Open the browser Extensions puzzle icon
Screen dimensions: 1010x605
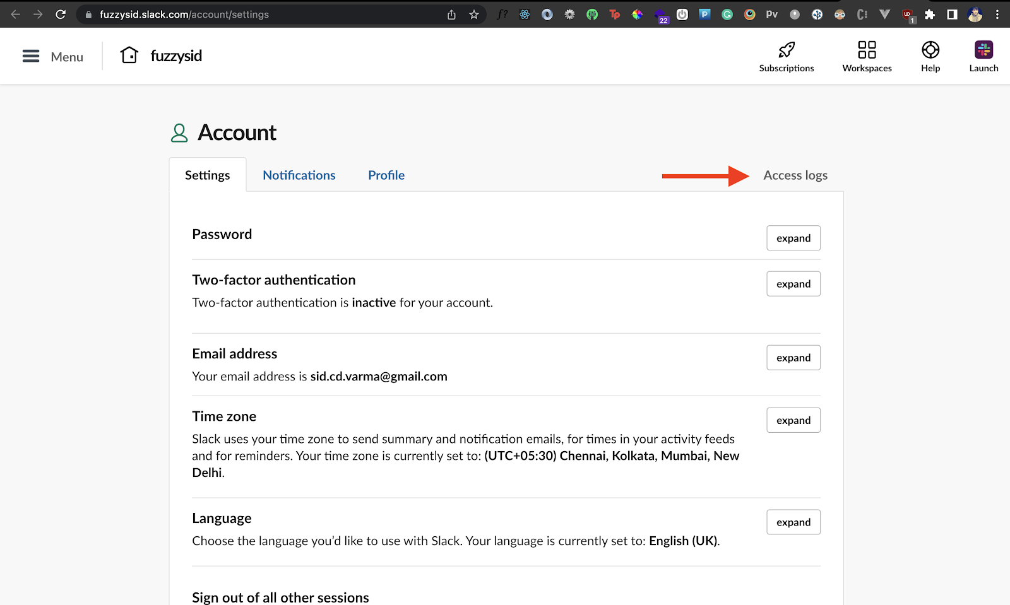[929, 15]
